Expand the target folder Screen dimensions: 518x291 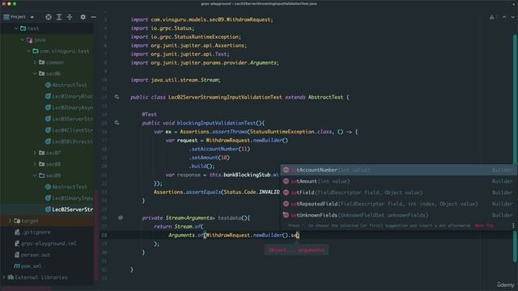[x=10, y=221]
